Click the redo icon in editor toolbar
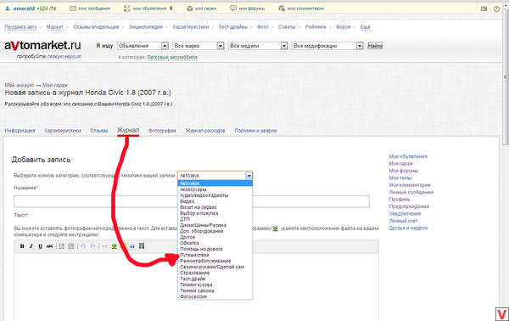The height and width of the screenshot is (321, 509). (92, 246)
